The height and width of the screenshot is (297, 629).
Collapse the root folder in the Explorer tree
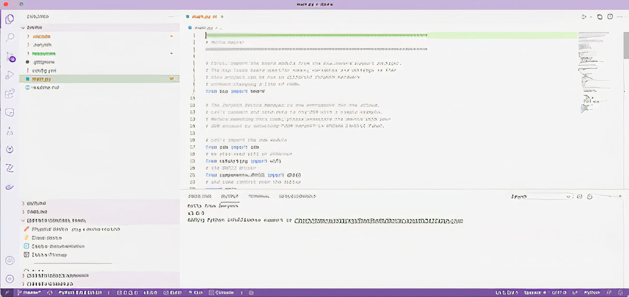click(x=99, y=28)
